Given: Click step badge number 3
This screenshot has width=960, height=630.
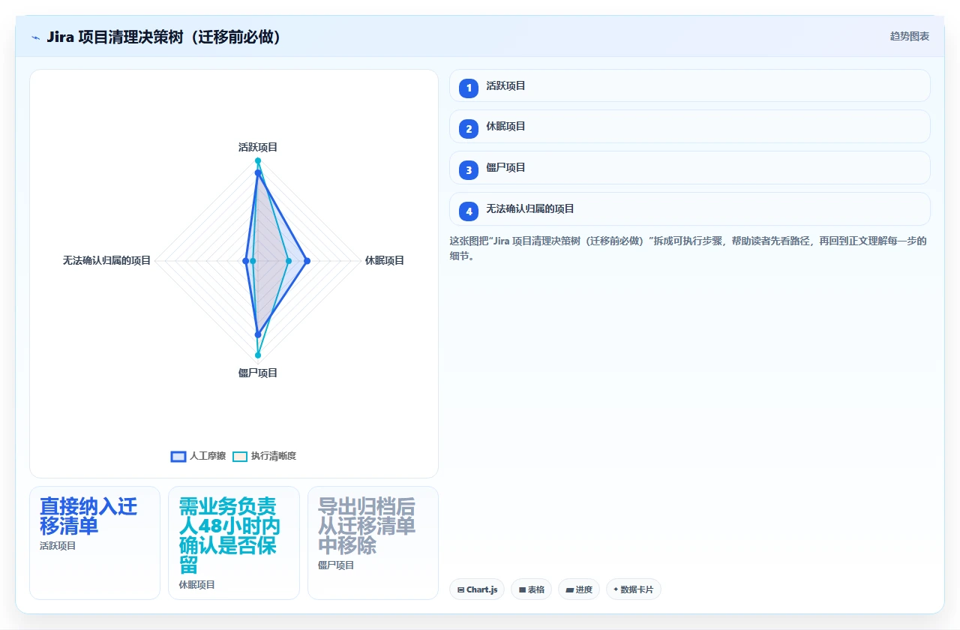Looking at the screenshot, I should (x=469, y=170).
